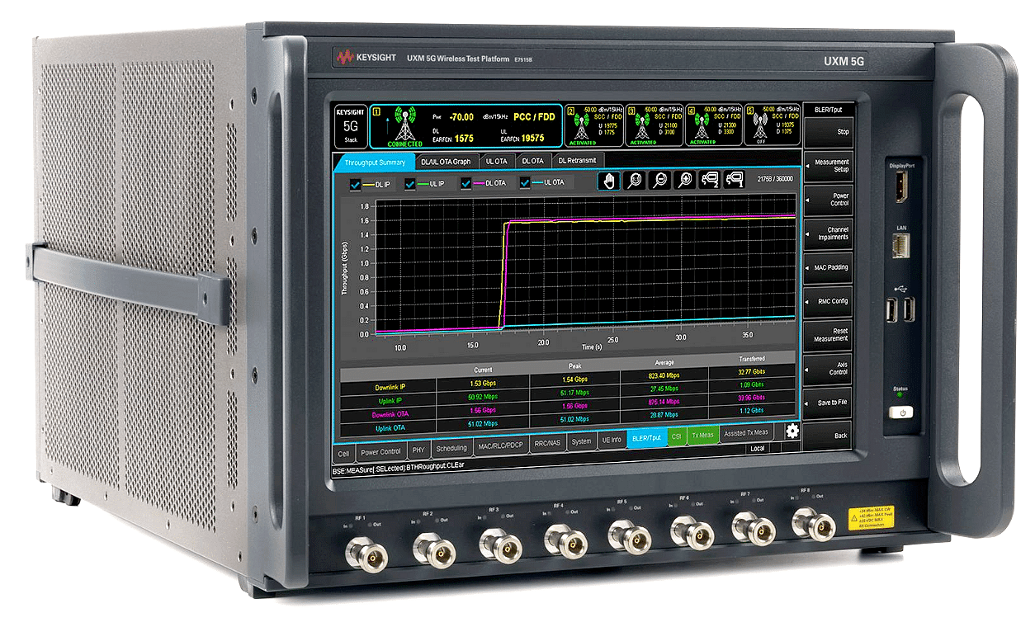The image size is (1035, 627).
Task: Click the 32.77 Gbits transferred value
Action: tap(751, 371)
